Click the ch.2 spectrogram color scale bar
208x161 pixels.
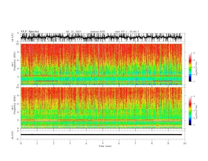(x=190, y=111)
